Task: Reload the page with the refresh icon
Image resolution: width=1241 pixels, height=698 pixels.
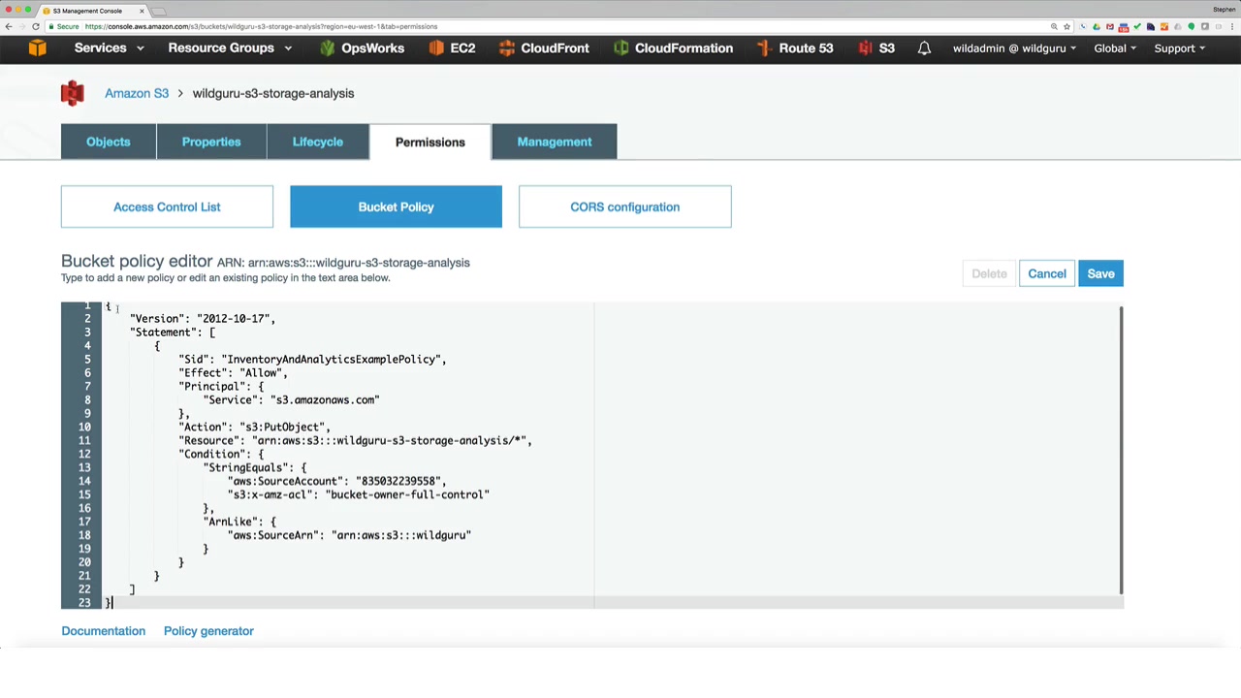Action: pos(36,26)
